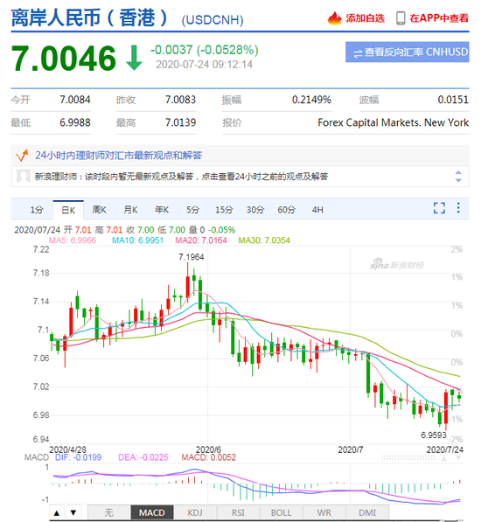Click the timestamp 2020-07-24 09:12:14
481x522 pixels.
205,64
